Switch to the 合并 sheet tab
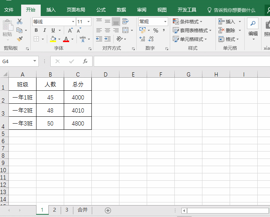Image resolution: width=270 pixels, height=217 pixels. (83, 210)
